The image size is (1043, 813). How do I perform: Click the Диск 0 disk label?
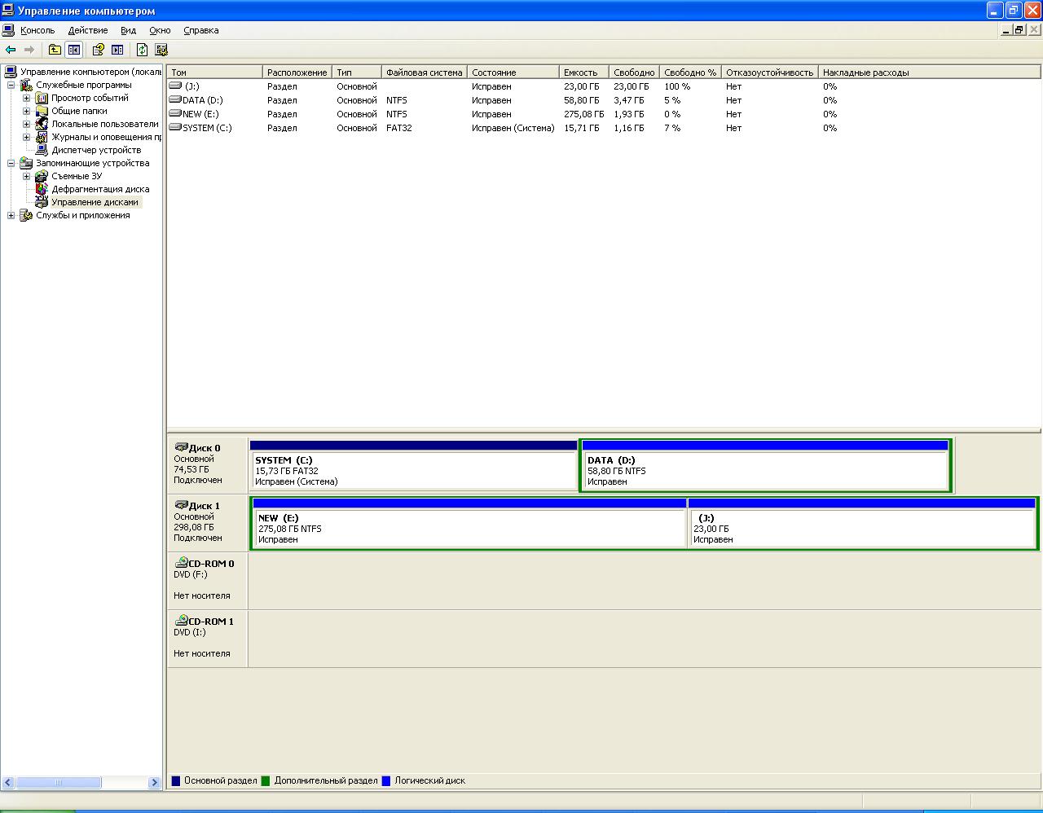point(204,448)
